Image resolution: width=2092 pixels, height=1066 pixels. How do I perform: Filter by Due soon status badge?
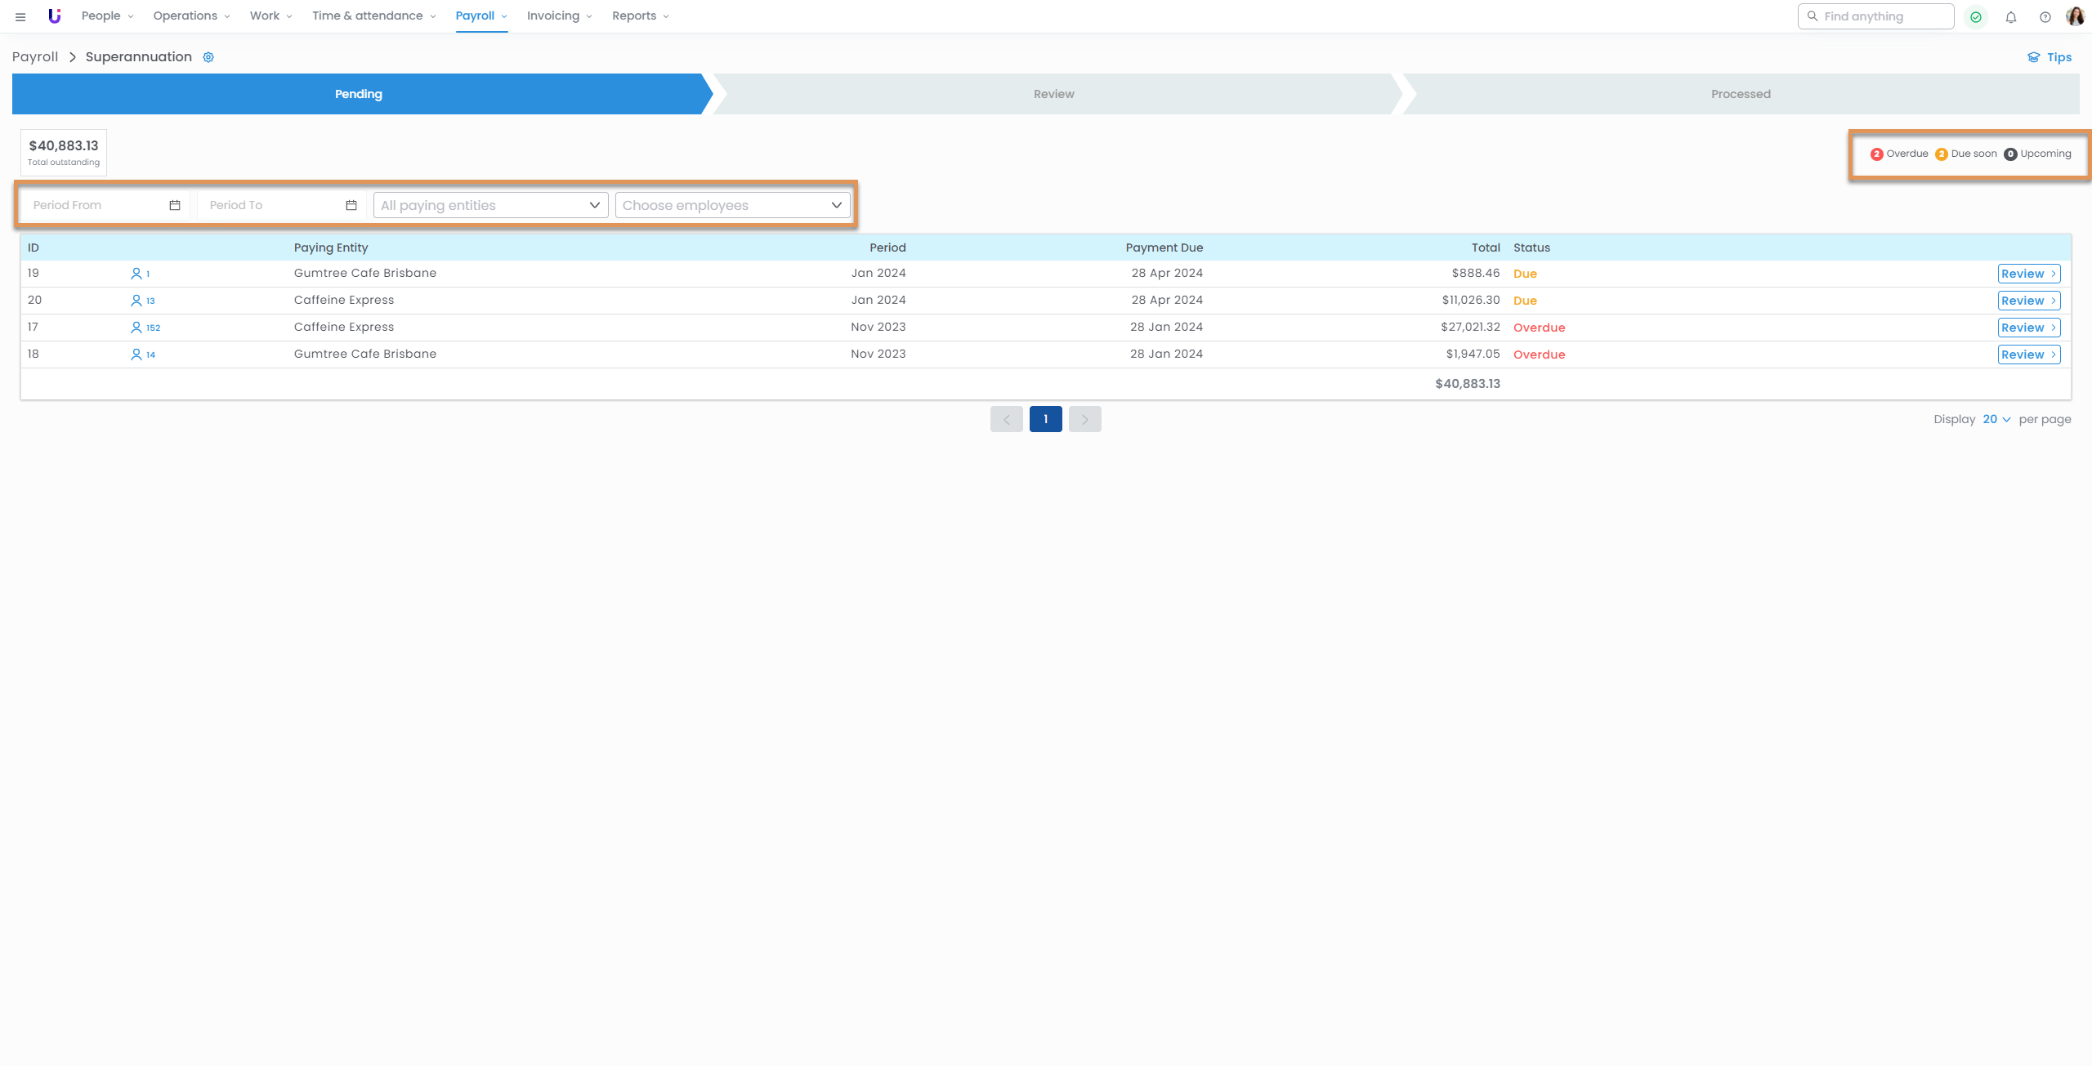(1966, 154)
